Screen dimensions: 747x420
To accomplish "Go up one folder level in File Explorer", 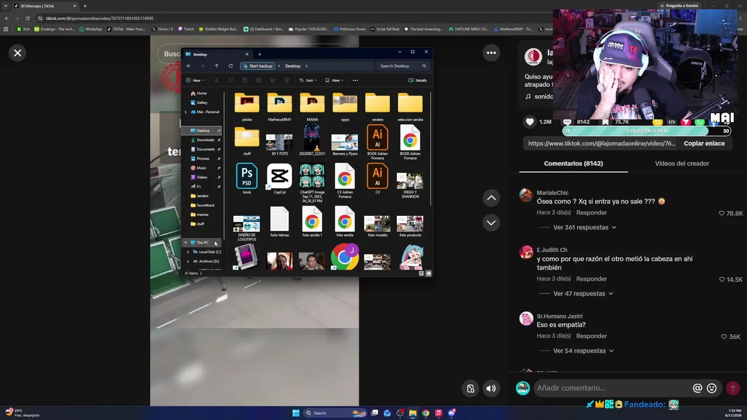I will click(217, 66).
